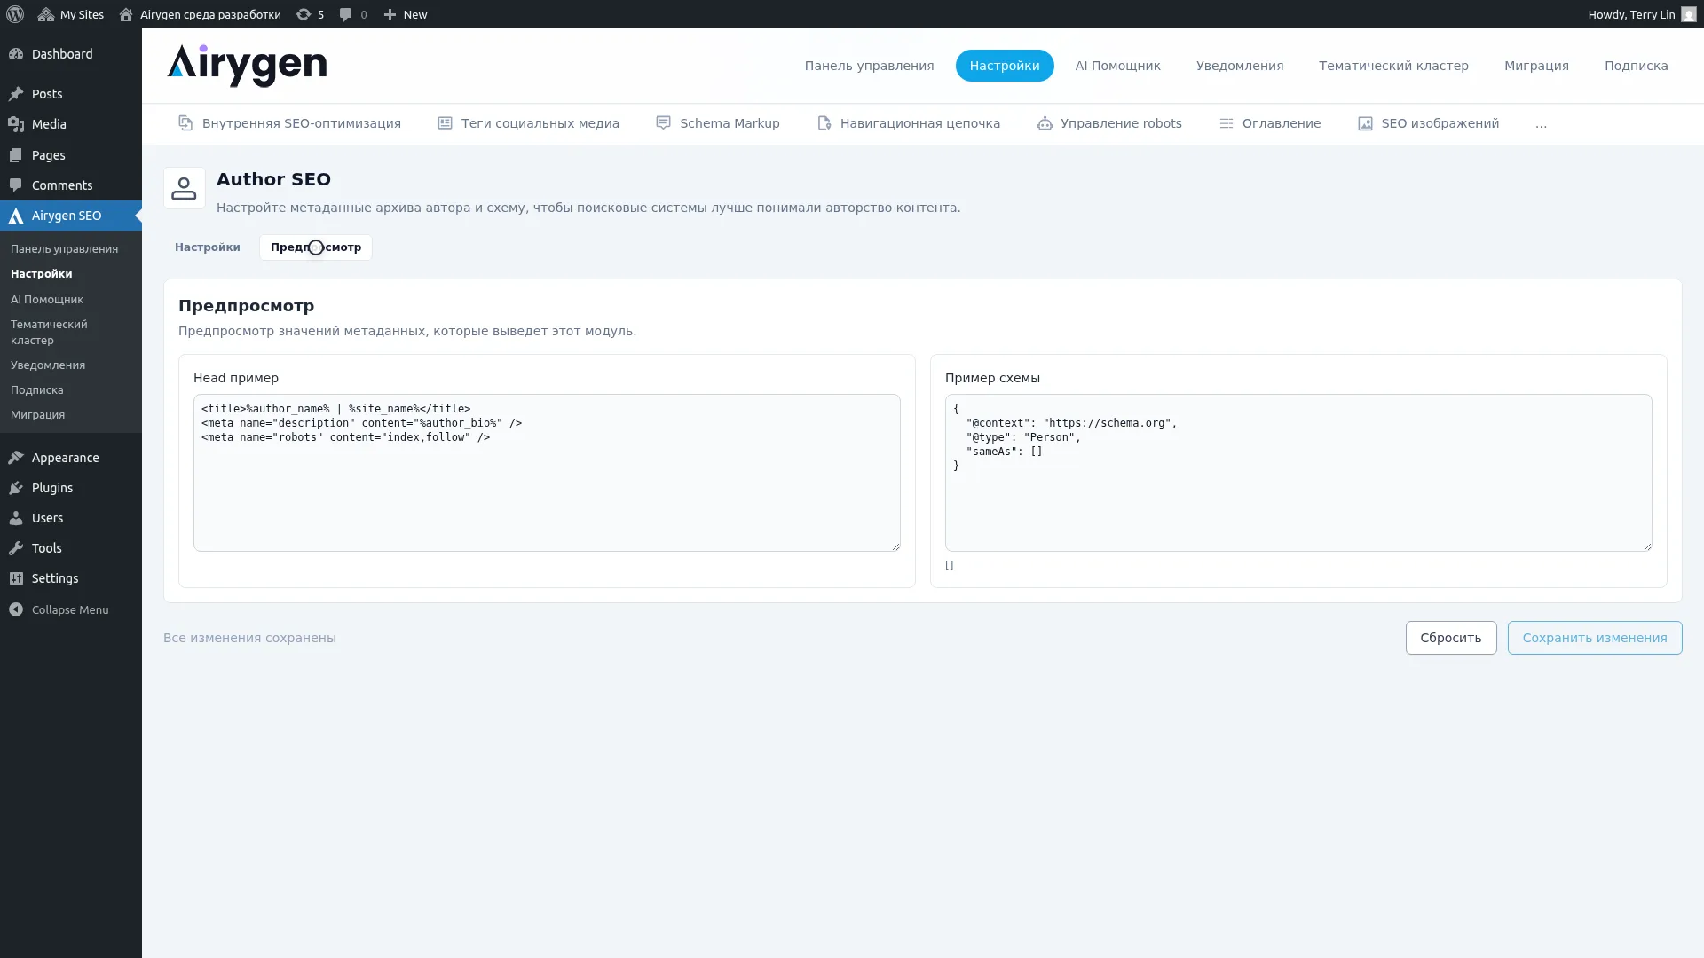Switch to Панель управления top navigation tab
Viewport: 1704px width, 958px height.
pos(869,66)
